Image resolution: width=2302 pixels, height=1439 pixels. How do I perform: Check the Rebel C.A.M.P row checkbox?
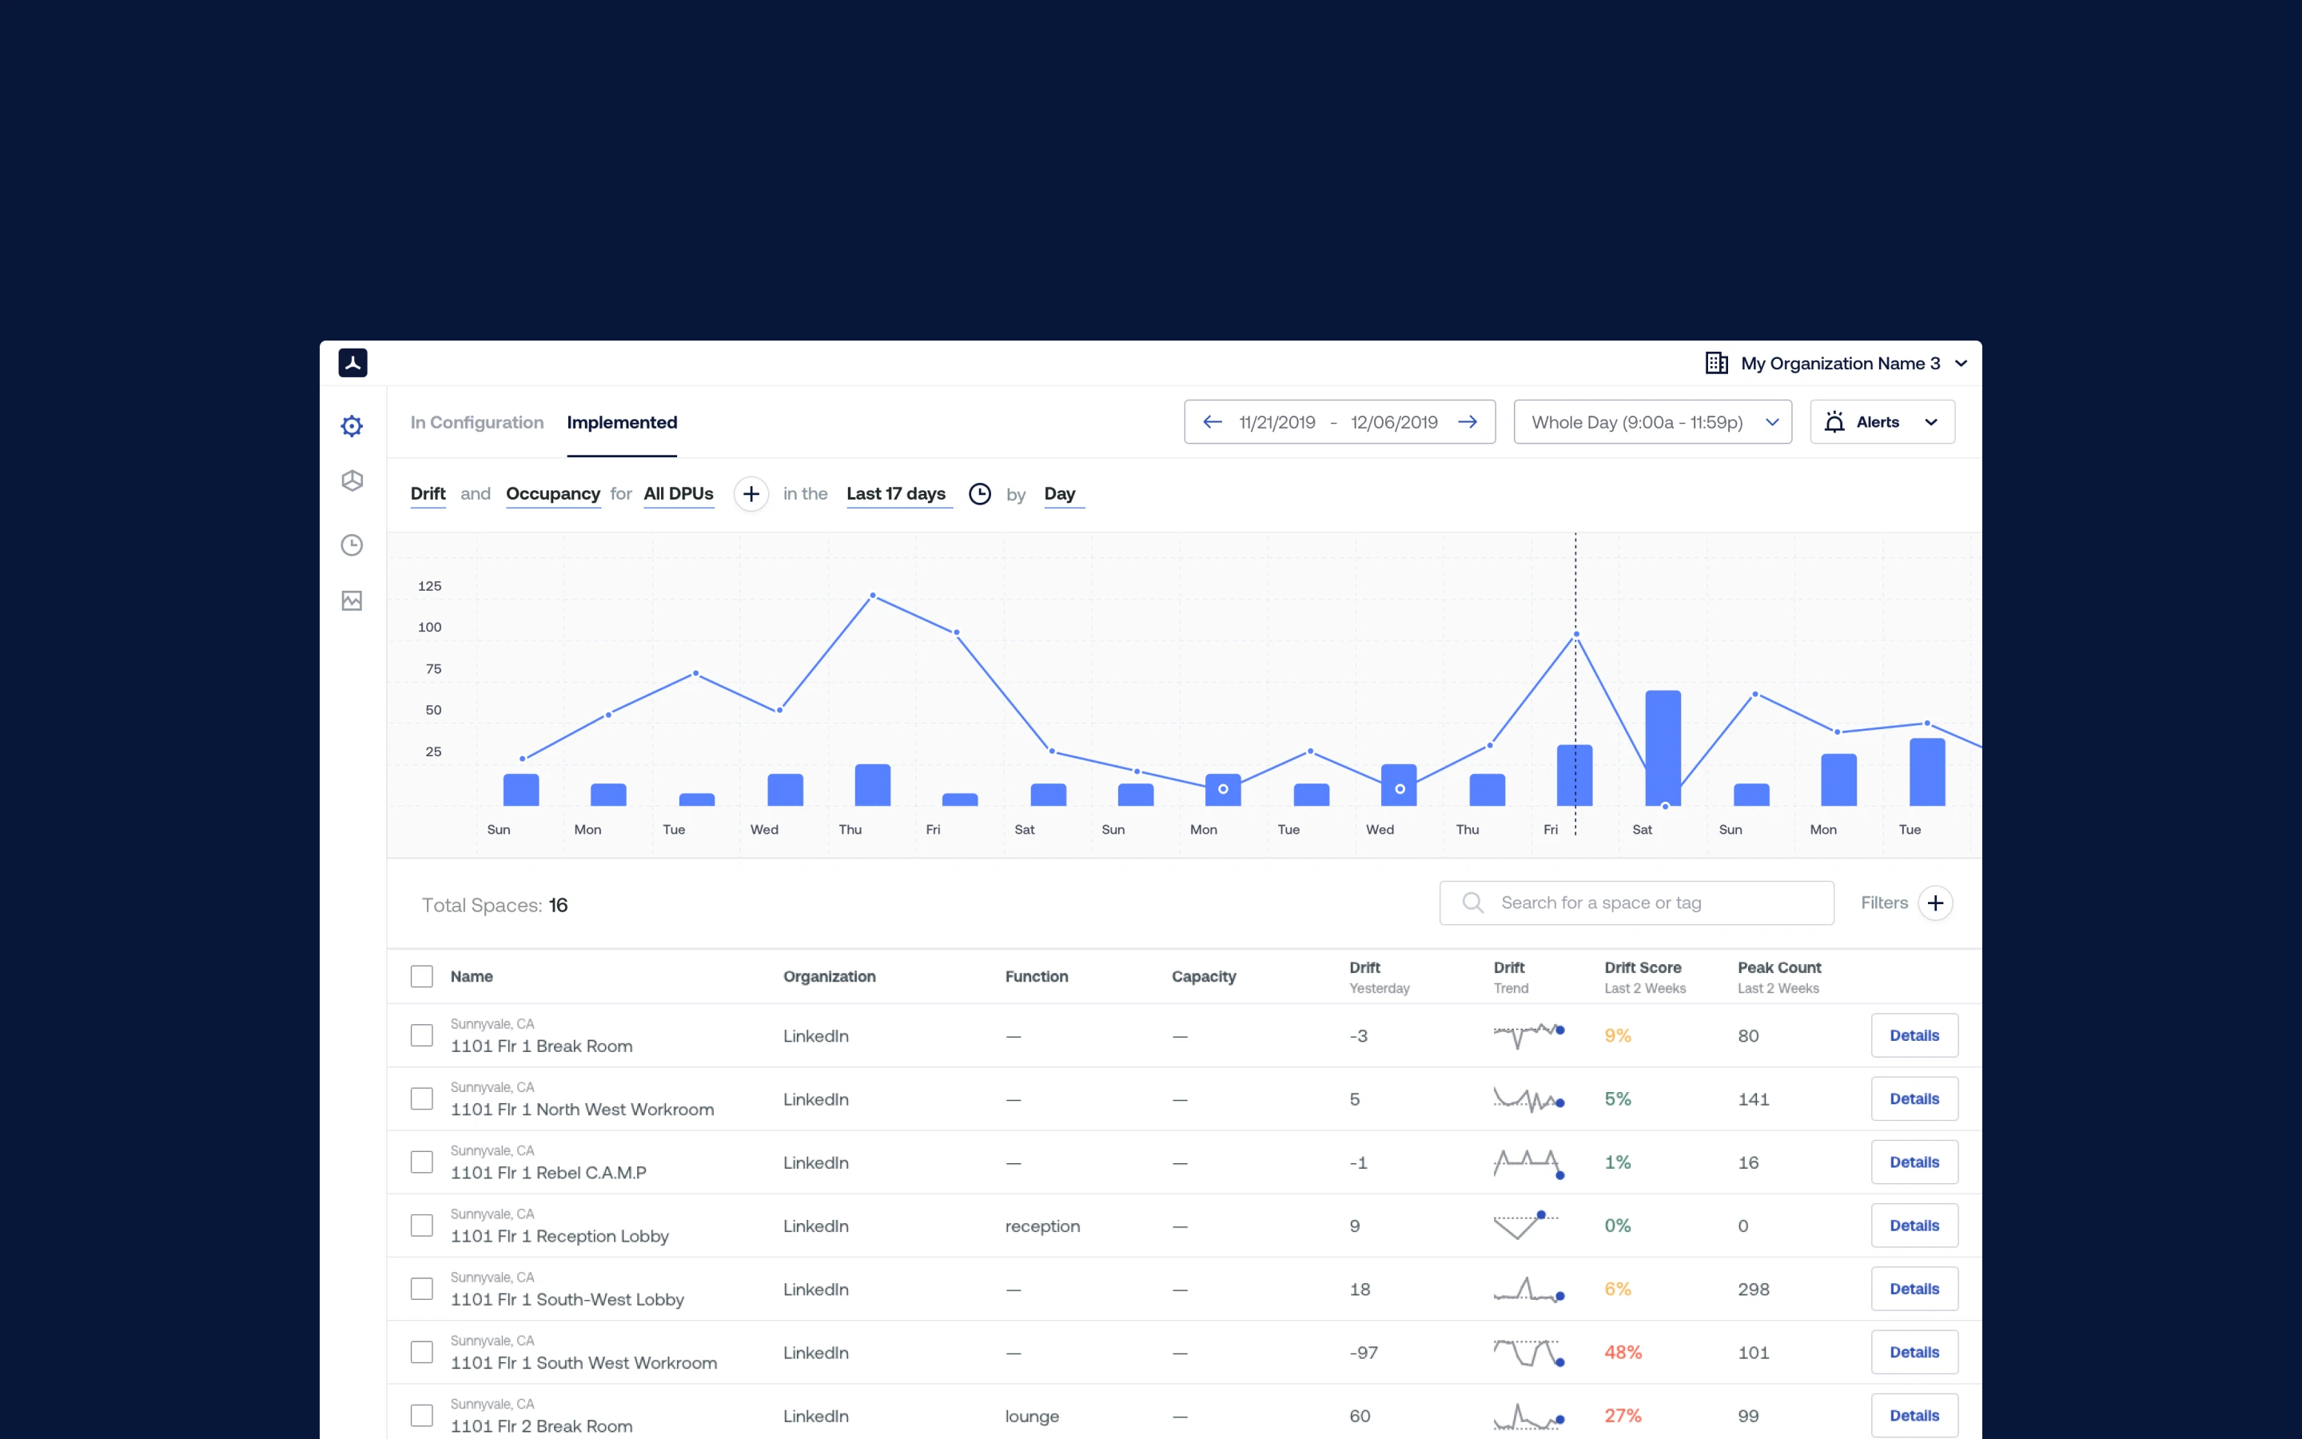421,1161
